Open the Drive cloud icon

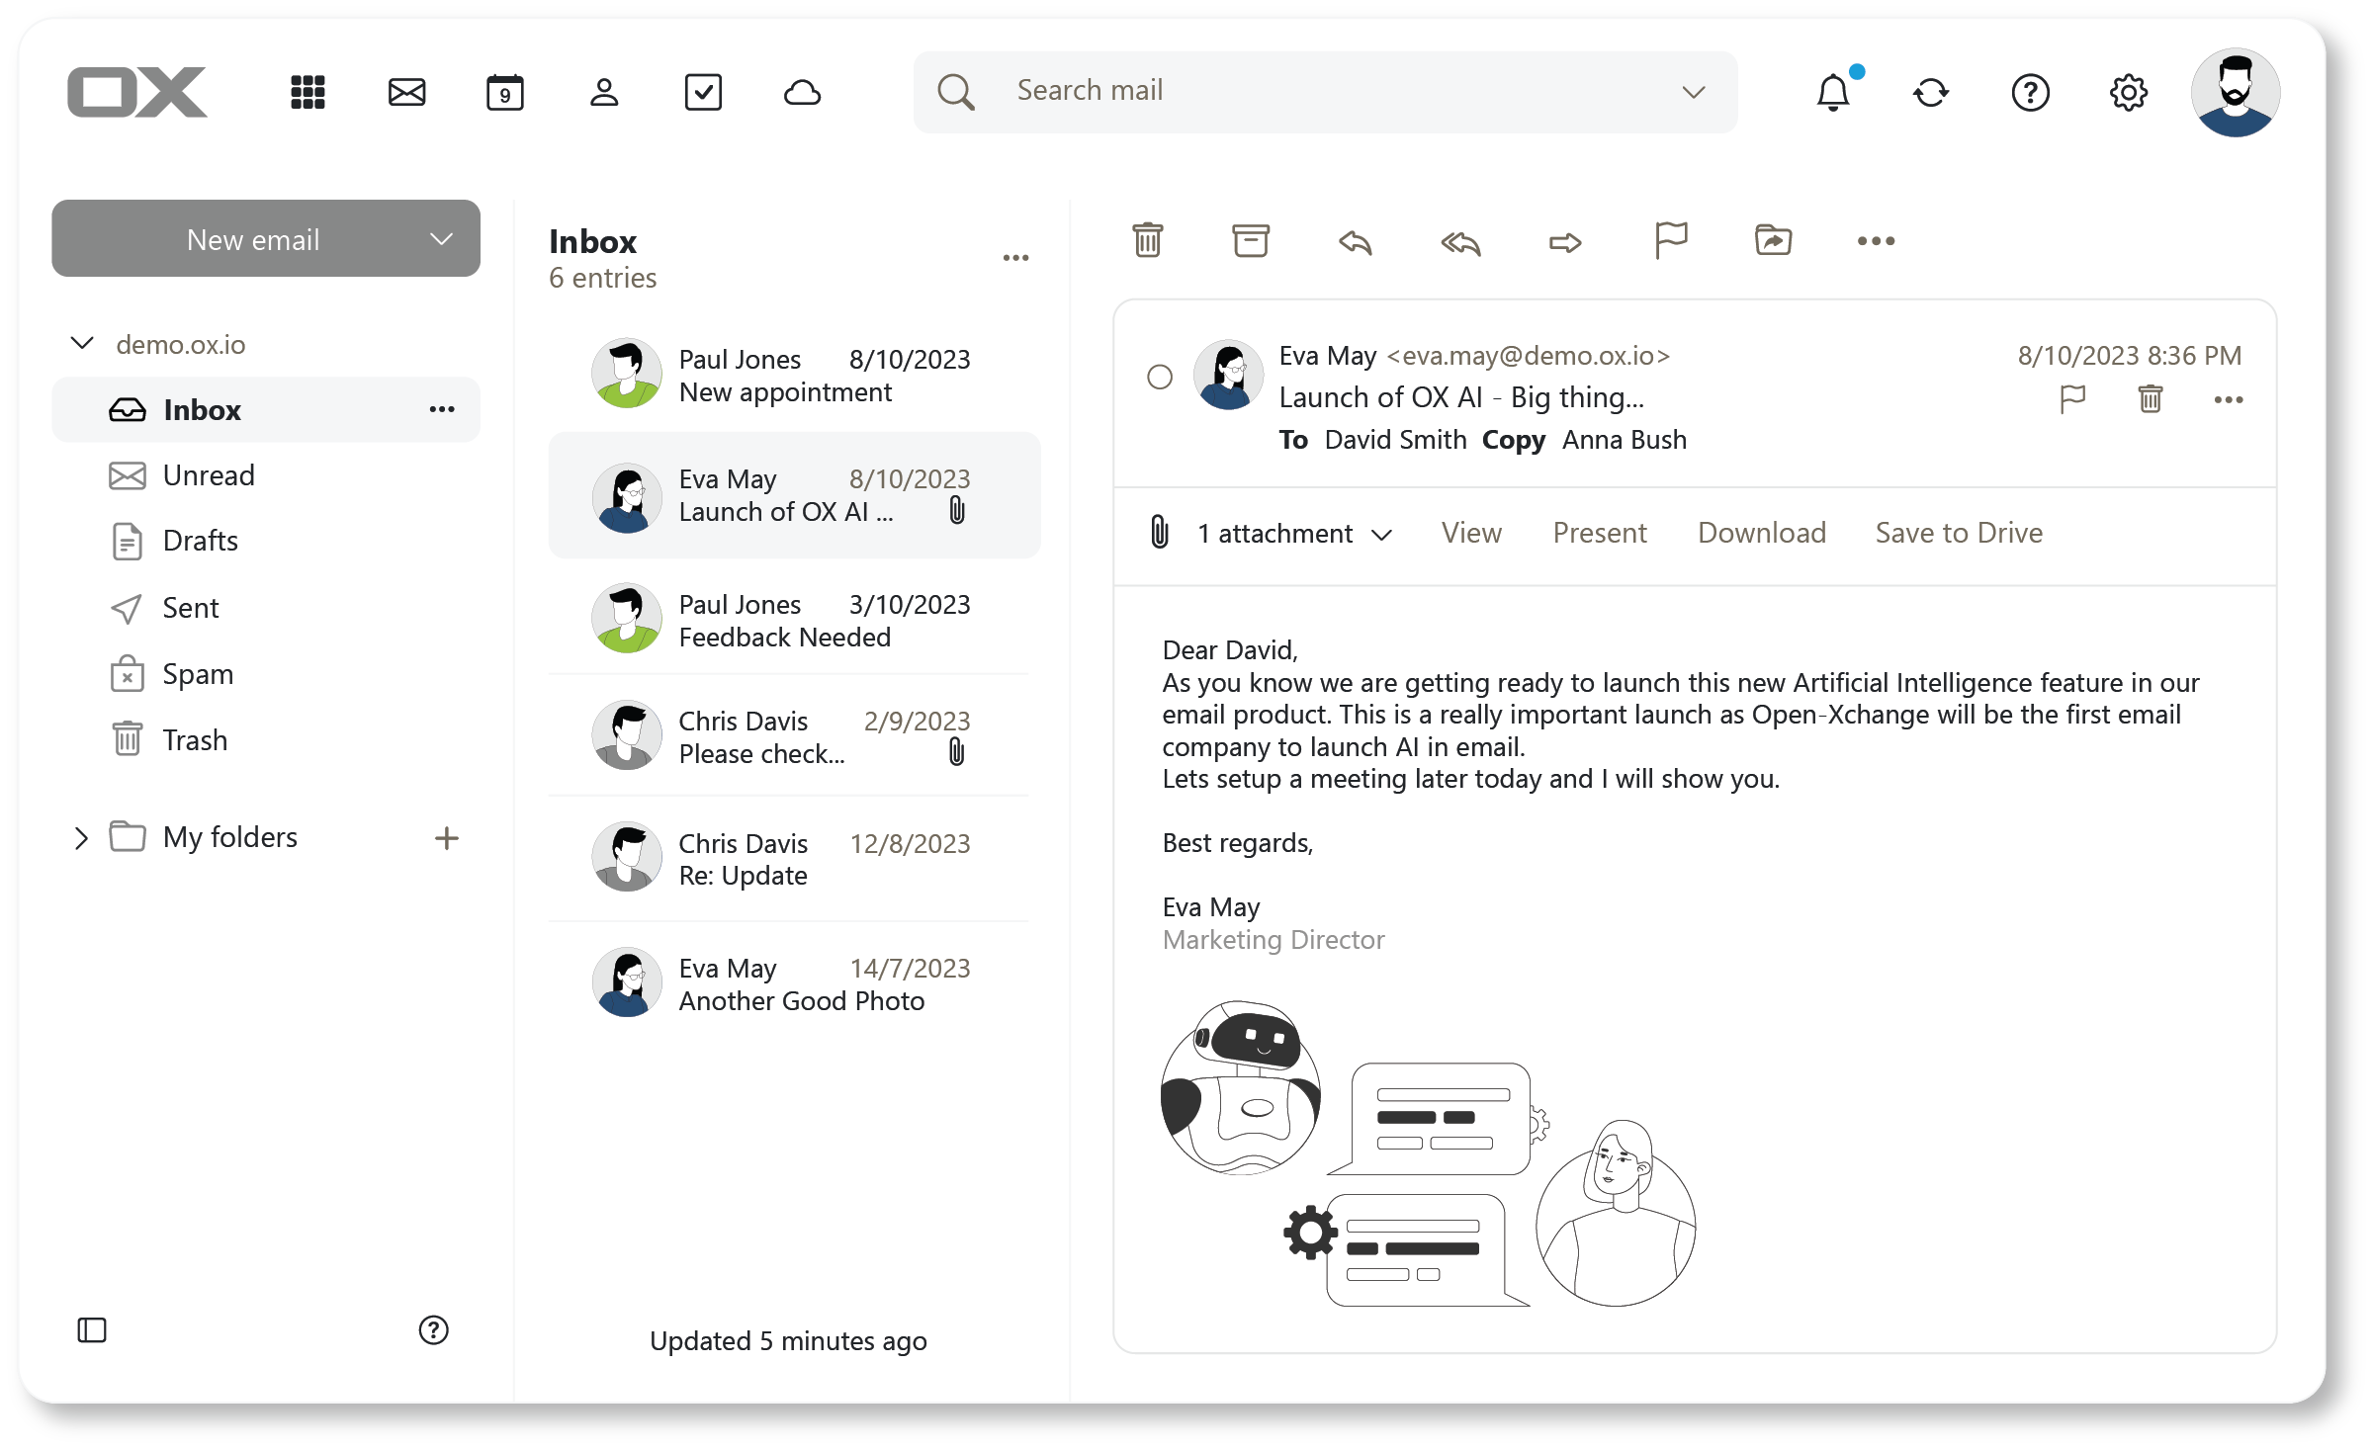point(803,92)
